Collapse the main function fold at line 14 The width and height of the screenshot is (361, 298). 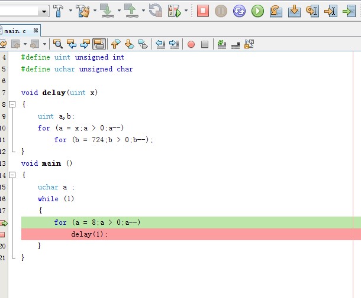[12, 175]
